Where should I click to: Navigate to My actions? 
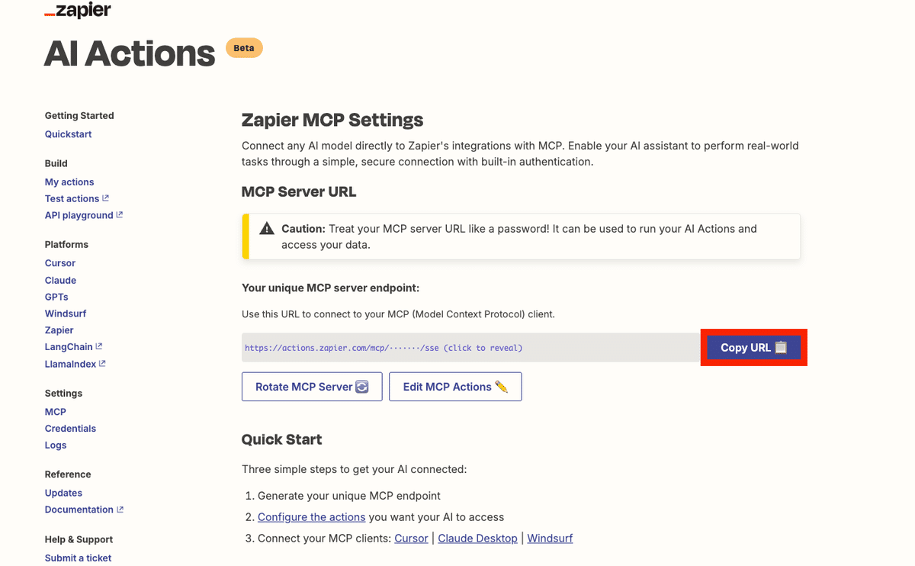tap(69, 182)
